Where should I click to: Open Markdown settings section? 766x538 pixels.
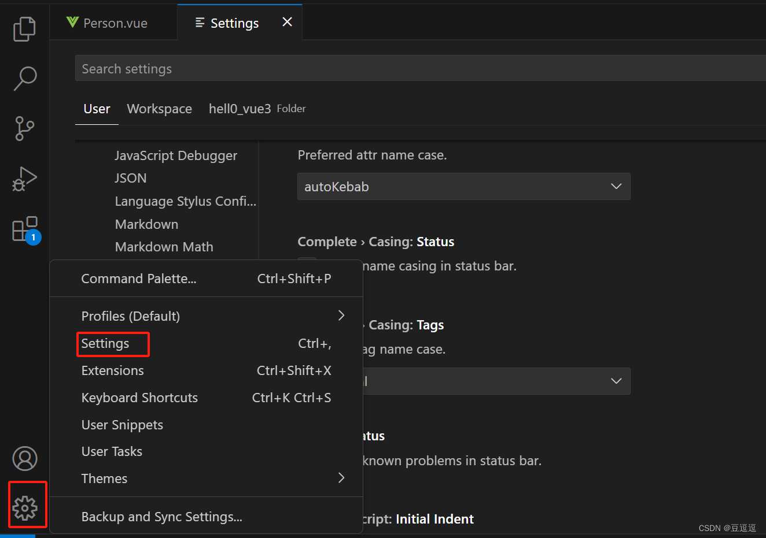(146, 224)
